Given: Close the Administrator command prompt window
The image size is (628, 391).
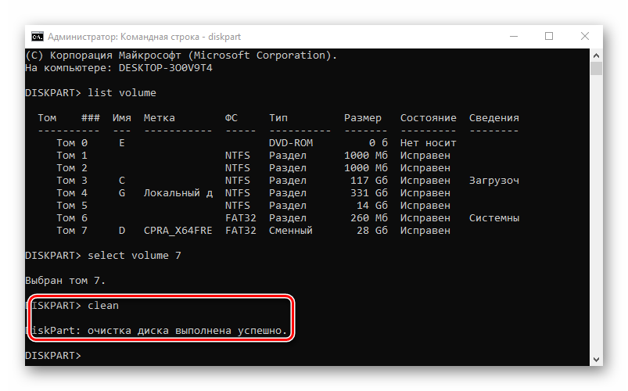Looking at the screenshot, I should [585, 36].
